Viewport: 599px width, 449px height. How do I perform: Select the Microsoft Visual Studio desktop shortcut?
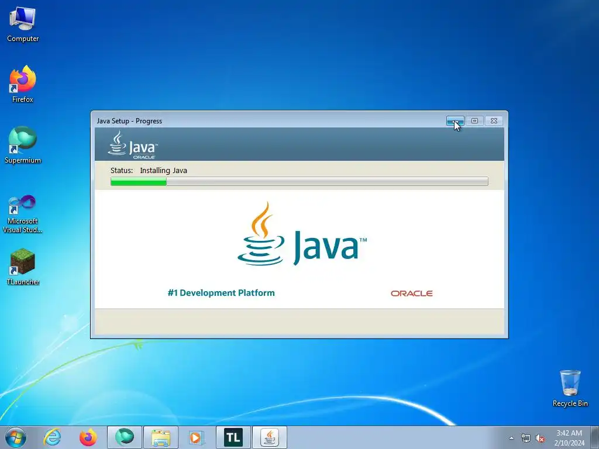pyautogui.click(x=23, y=214)
